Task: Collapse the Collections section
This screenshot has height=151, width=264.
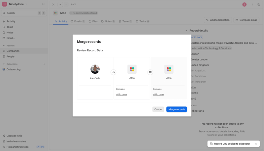Action: point(4,64)
